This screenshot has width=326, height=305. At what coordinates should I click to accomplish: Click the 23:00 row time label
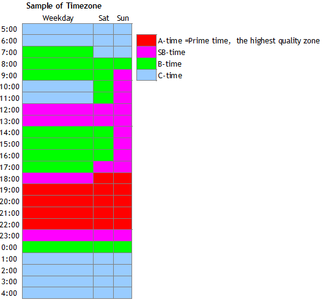(x=10, y=236)
